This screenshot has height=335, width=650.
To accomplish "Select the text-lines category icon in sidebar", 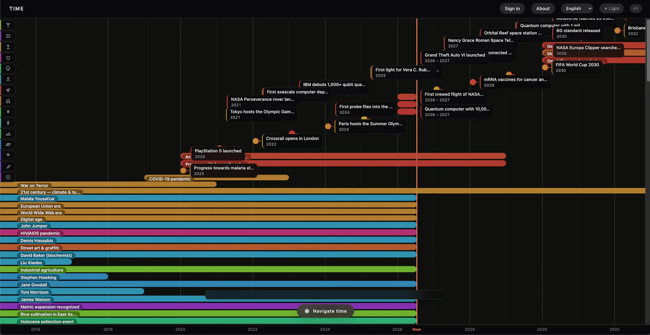I will [x=8, y=36].
